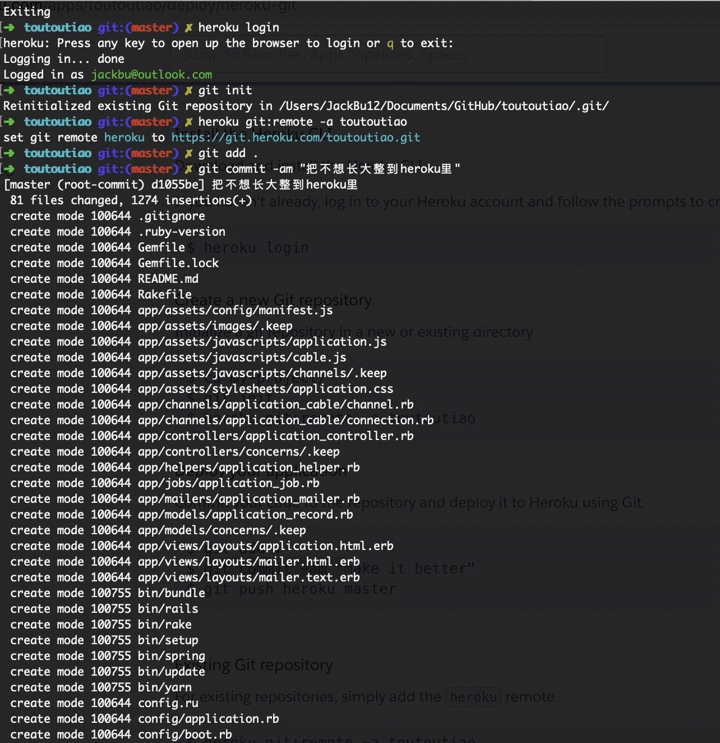Click the yellow q exit key text
The width and height of the screenshot is (720, 743).
coord(390,43)
